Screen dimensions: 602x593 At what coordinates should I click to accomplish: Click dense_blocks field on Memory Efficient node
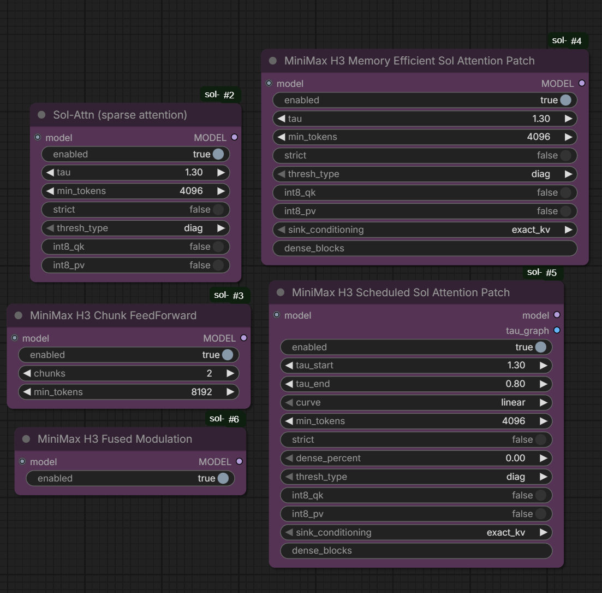tap(425, 248)
